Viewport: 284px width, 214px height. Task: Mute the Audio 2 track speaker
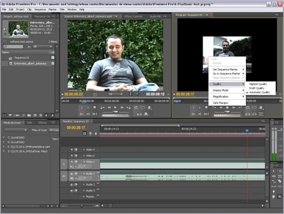[x=71, y=184]
